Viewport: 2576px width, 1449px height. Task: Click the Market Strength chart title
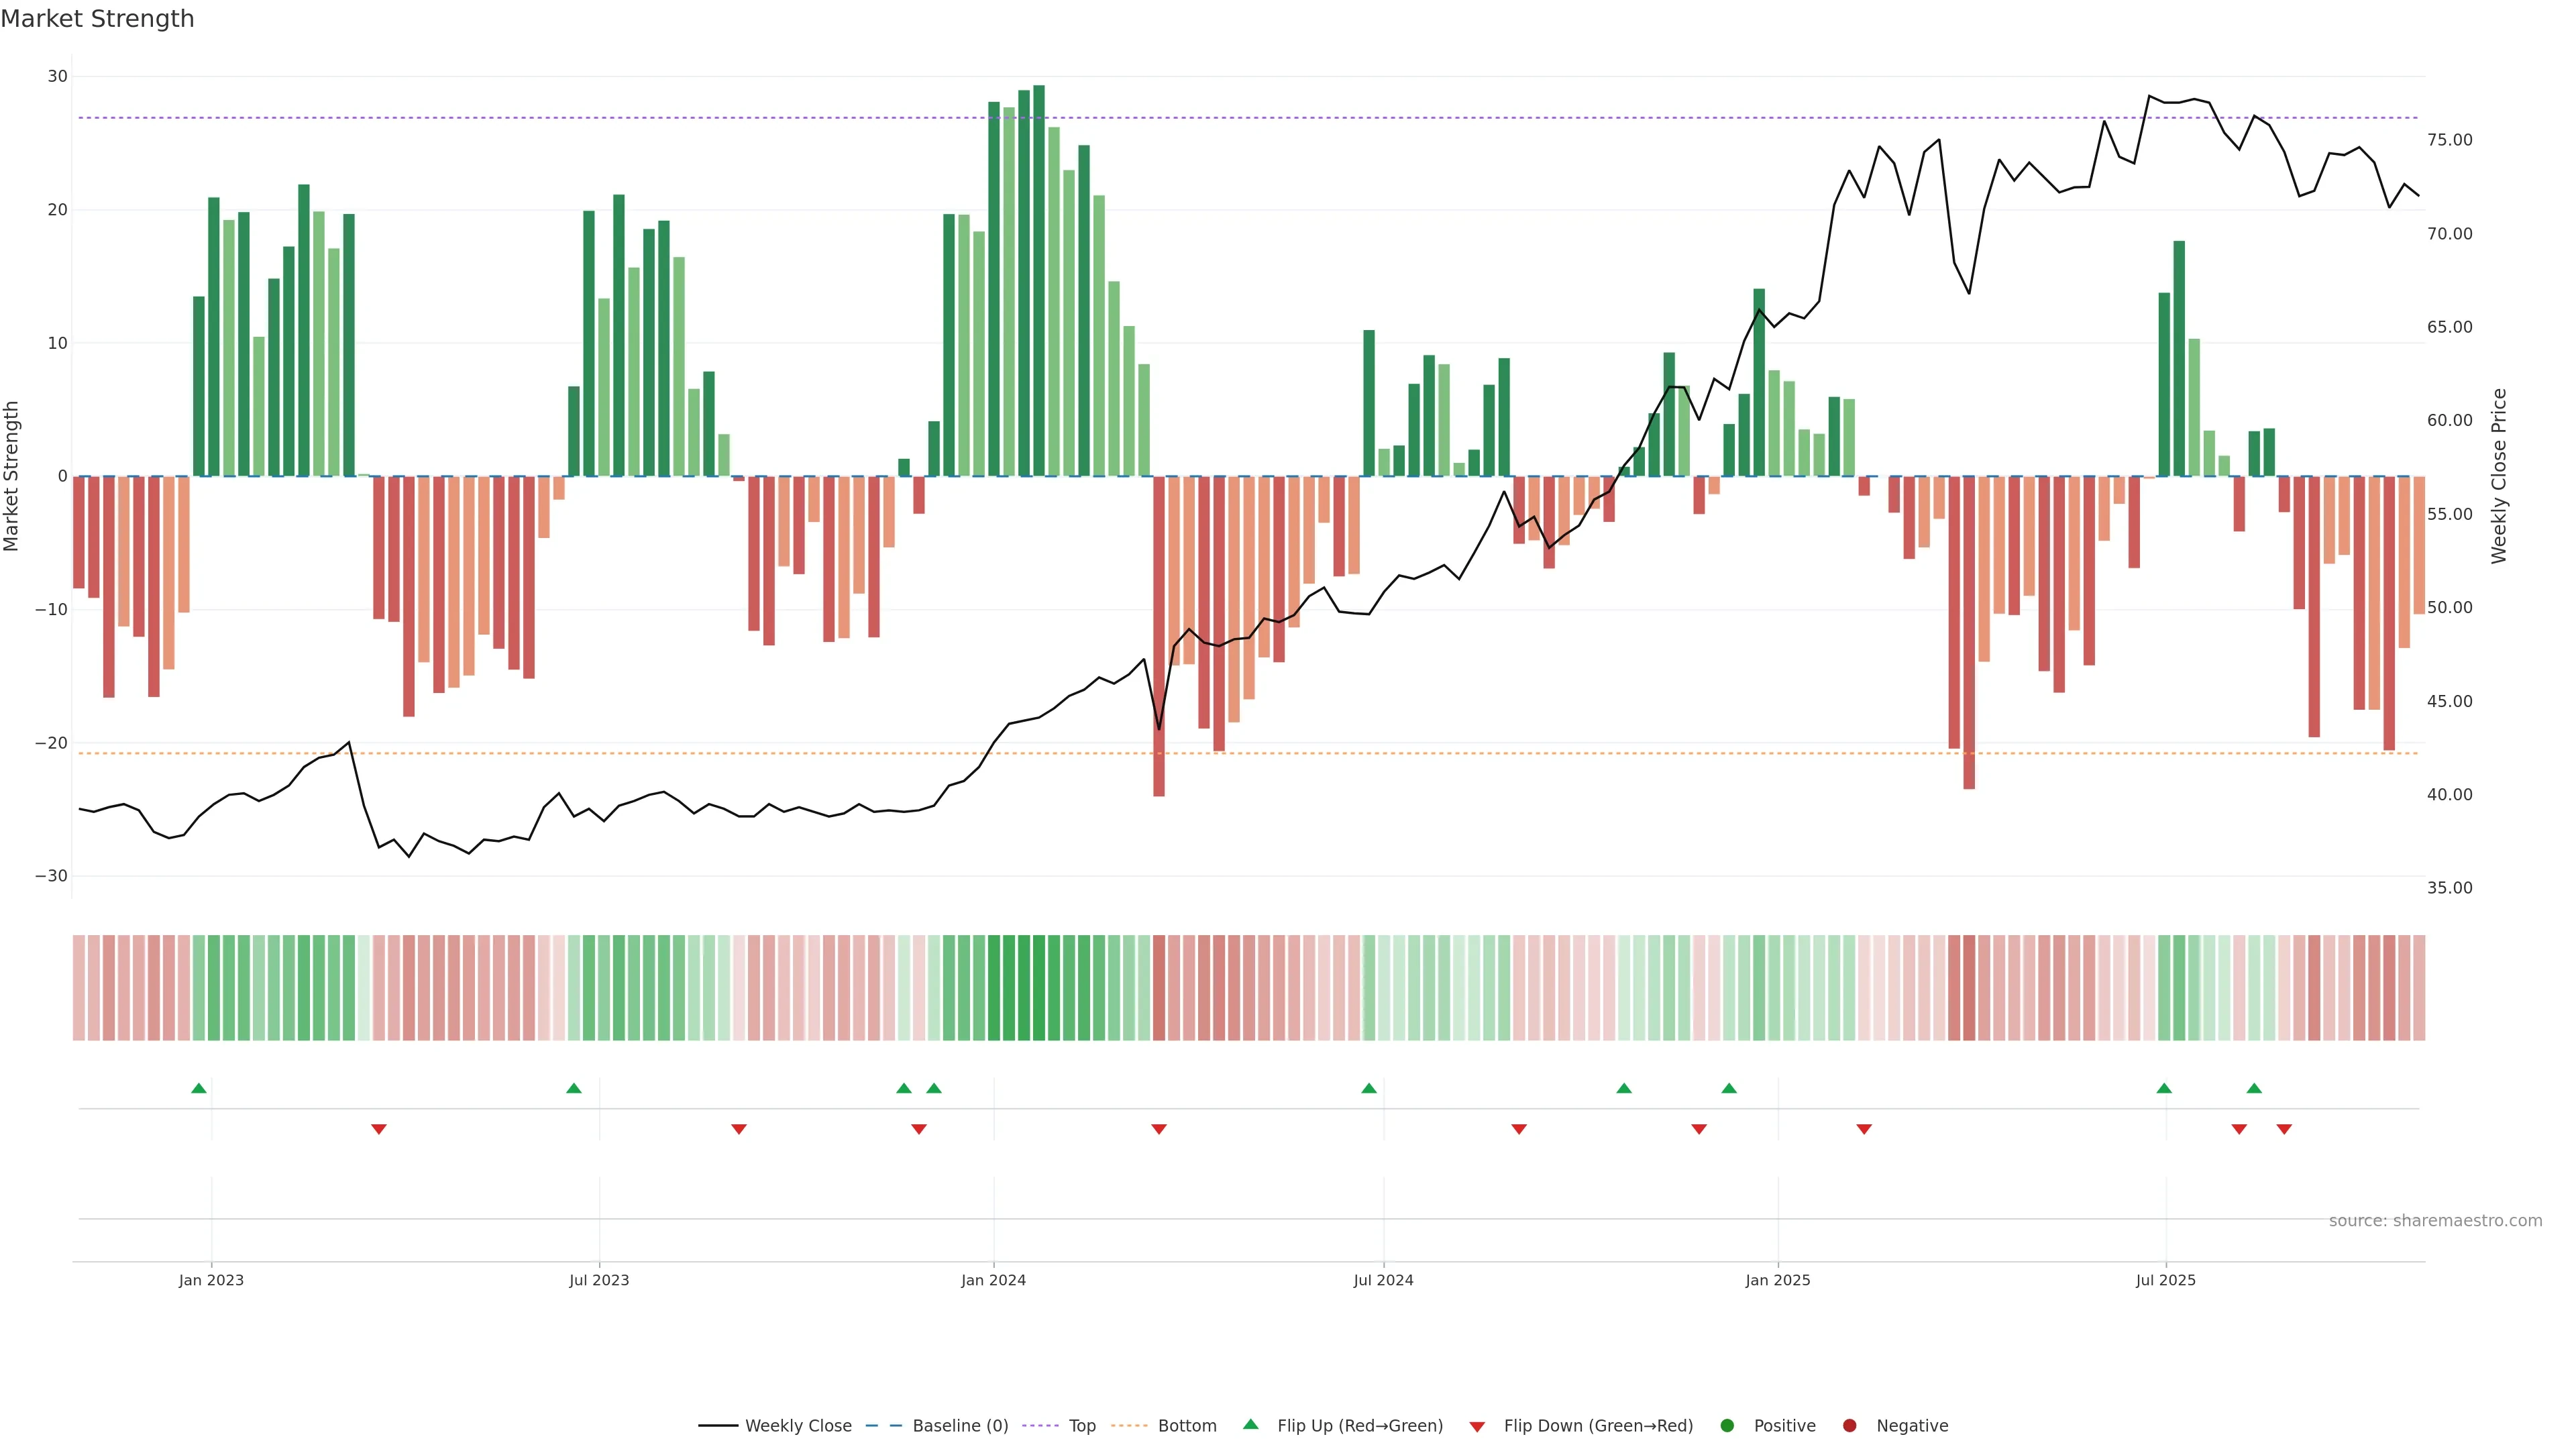coord(97,19)
